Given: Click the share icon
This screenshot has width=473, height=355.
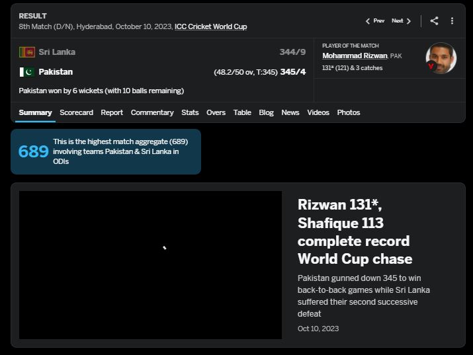Looking at the screenshot, I should [434, 20].
